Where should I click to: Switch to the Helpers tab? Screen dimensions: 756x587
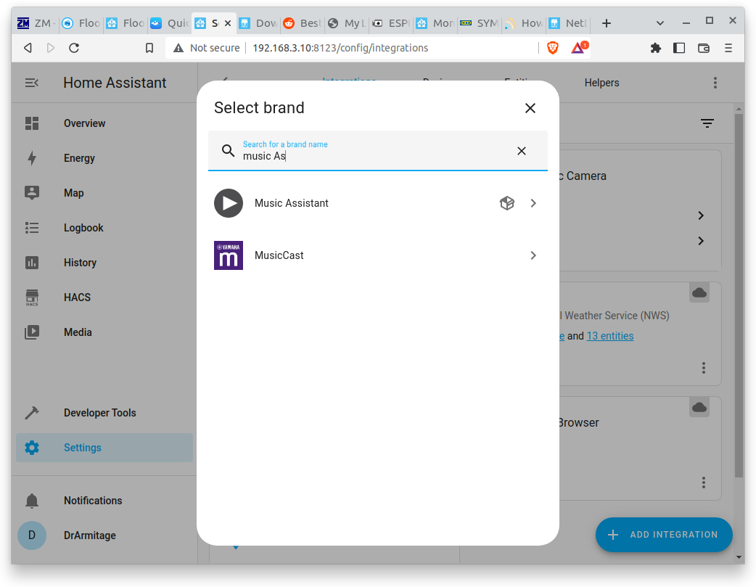click(x=601, y=83)
